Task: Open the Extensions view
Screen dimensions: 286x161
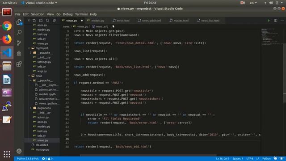Action: pos(19,64)
